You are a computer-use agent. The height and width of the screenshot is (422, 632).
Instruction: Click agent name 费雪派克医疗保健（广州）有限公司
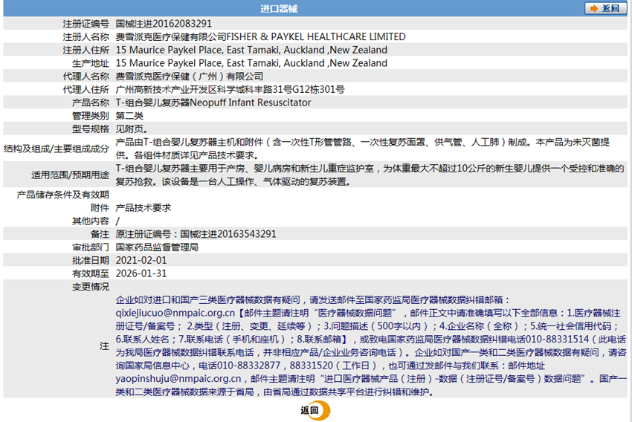(x=190, y=76)
